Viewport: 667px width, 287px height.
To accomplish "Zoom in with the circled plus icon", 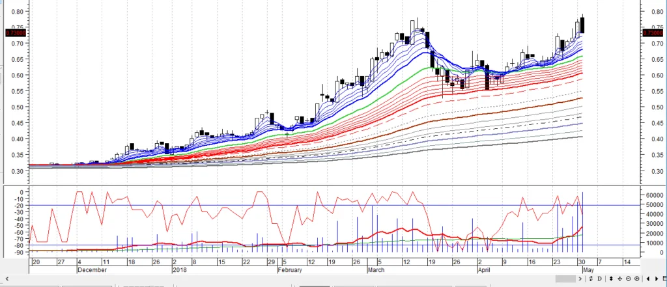I will pos(637,279).
